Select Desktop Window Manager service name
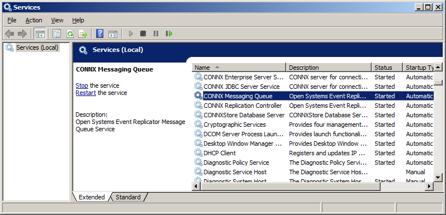 click(x=243, y=144)
